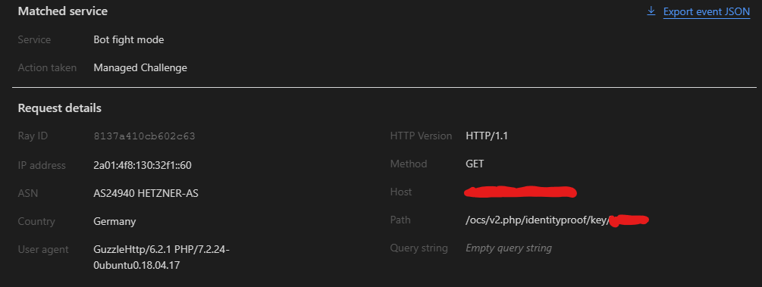The image size is (762, 287).
Task: Click the Request details heading
Action: coord(60,108)
